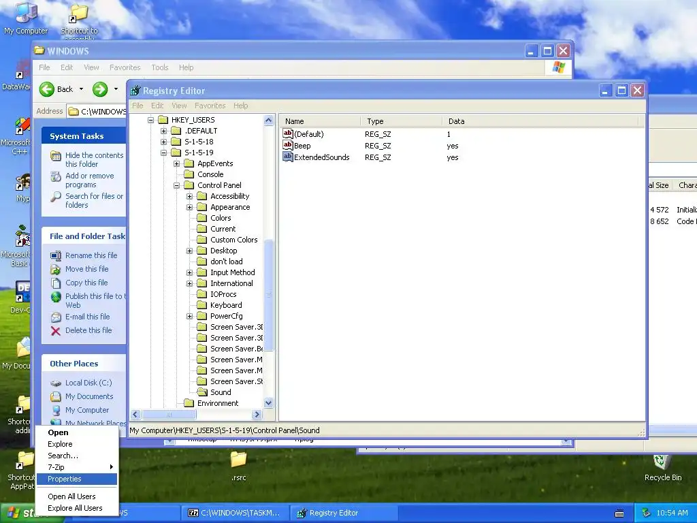The width and height of the screenshot is (697, 523).
Task: Open My Documents under Other Places
Action: (x=89, y=397)
